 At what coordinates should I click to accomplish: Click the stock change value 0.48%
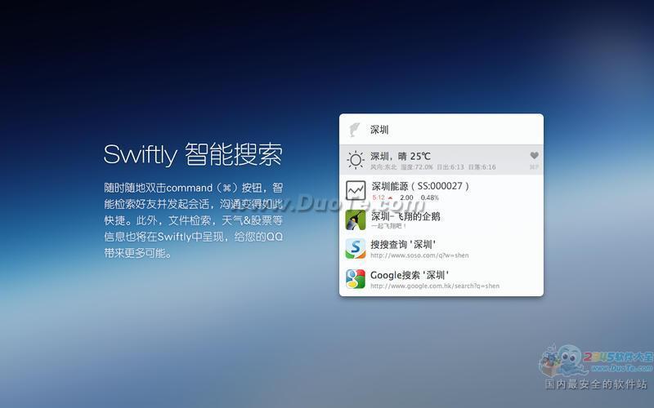click(430, 197)
